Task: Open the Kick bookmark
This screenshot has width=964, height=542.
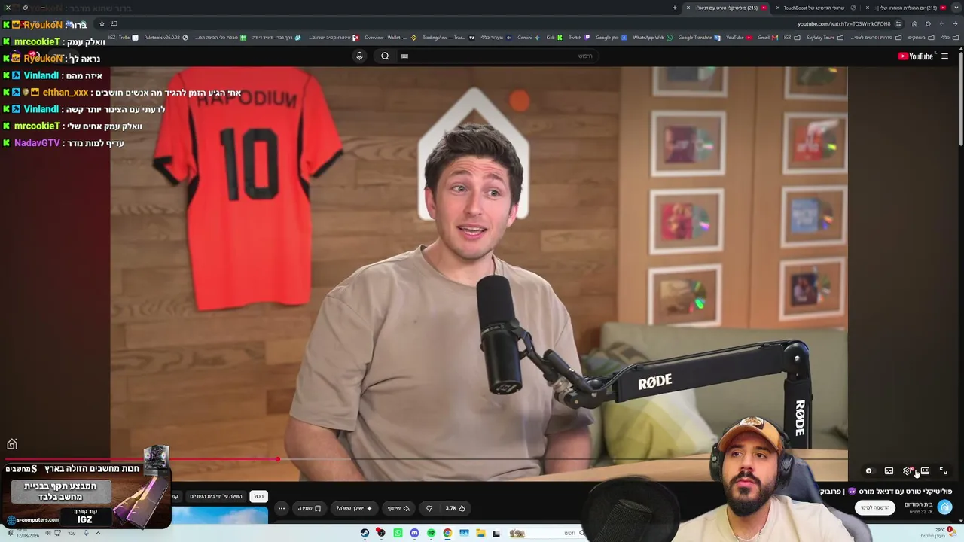Action: [556, 37]
